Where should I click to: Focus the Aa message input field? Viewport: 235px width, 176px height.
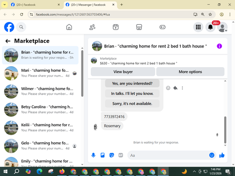168,155
